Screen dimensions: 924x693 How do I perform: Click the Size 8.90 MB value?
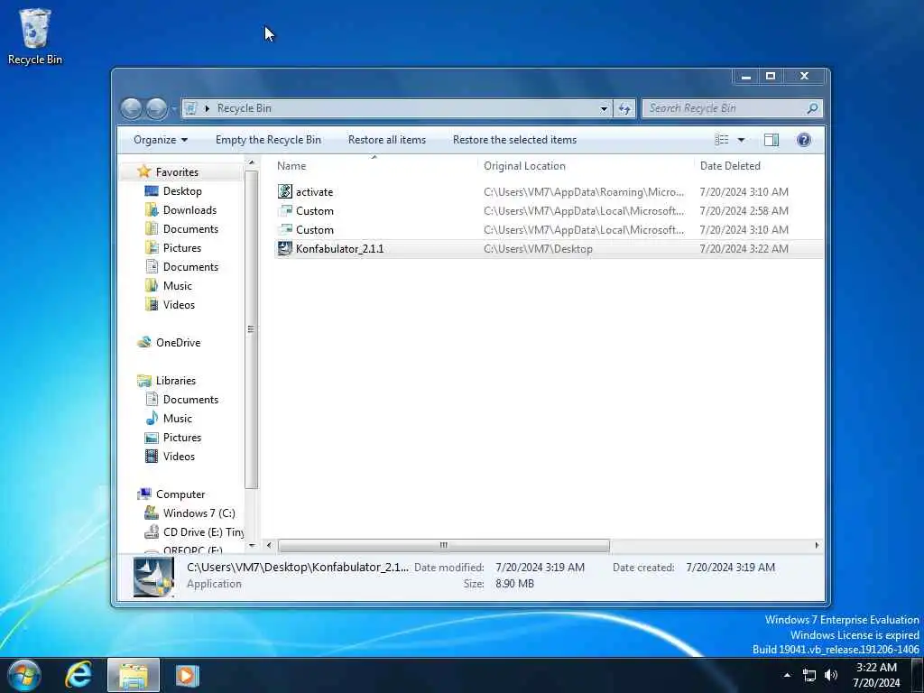pos(514,584)
